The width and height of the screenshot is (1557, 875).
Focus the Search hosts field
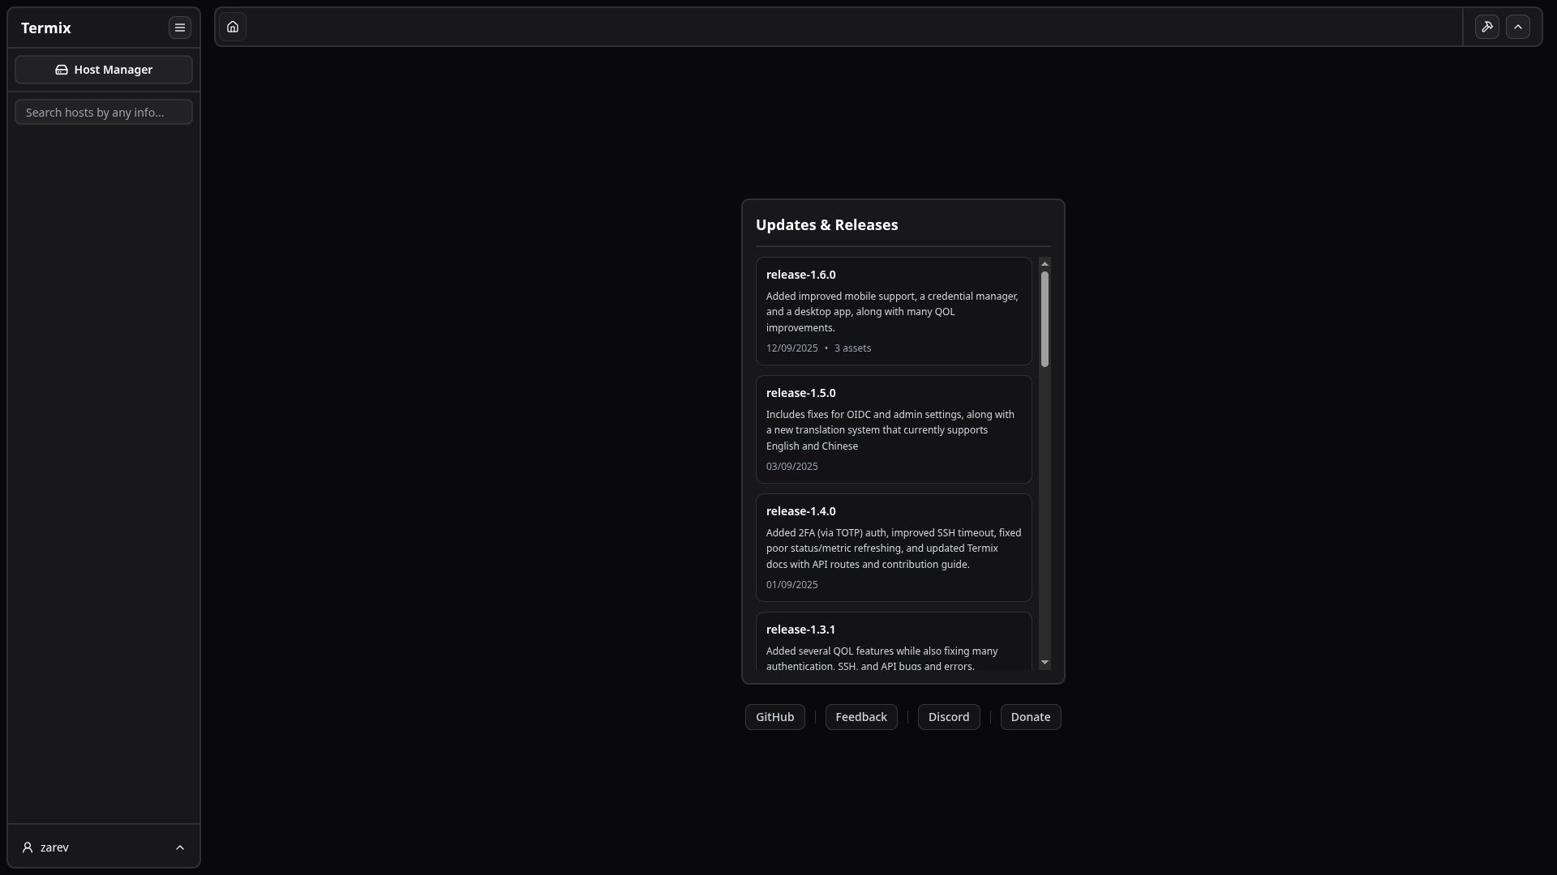(104, 112)
